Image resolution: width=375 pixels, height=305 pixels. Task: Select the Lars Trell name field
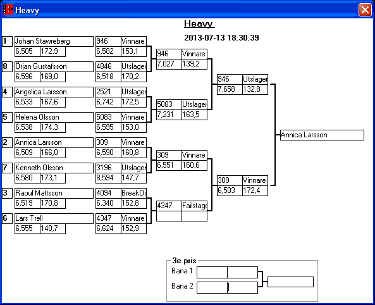click(x=54, y=218)
